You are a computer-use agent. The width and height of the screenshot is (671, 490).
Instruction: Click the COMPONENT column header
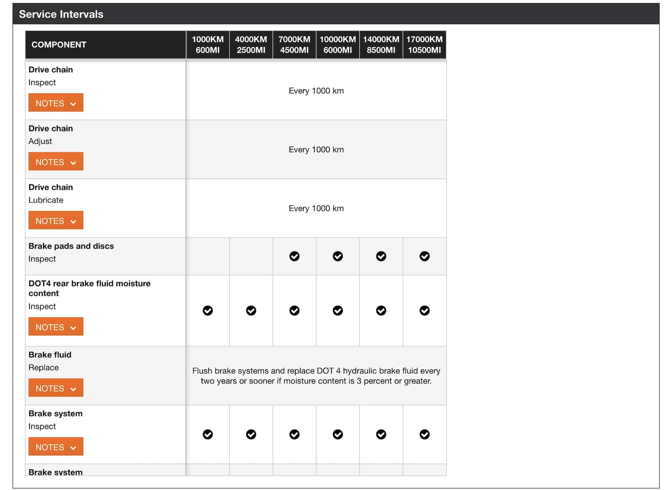click(x=59, y=45)
